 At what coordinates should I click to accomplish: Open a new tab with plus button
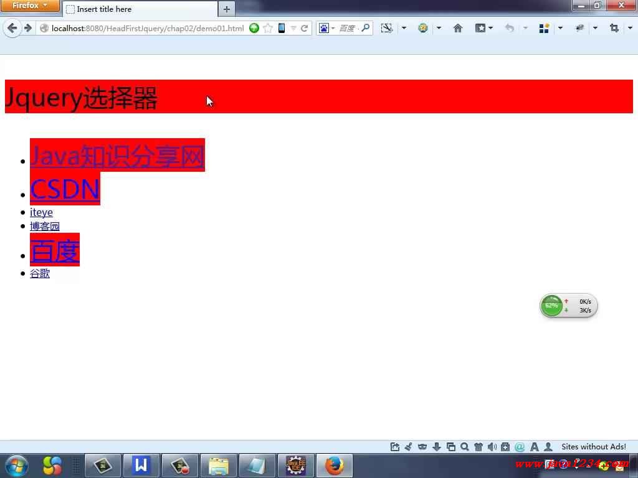tap(227, 9)
